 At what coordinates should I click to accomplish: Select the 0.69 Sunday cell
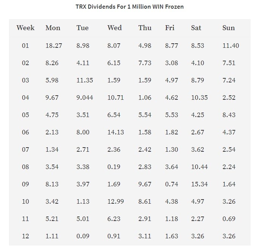tap(229, 219)
